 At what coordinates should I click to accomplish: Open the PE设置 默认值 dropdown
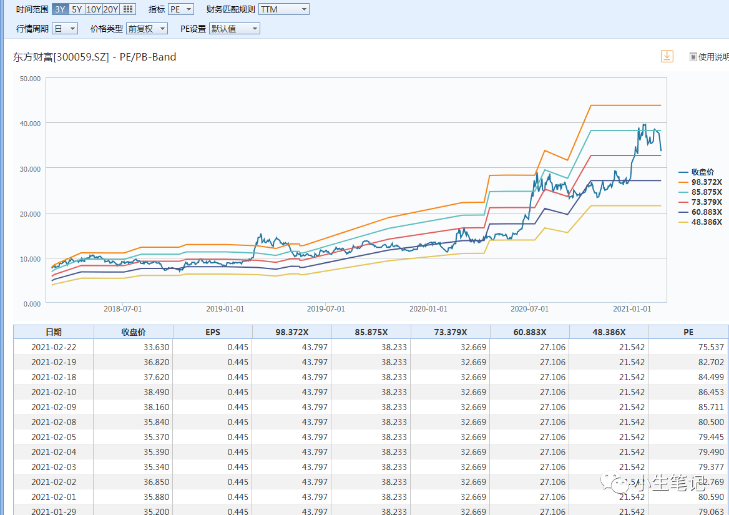click(x=234, y=29)
